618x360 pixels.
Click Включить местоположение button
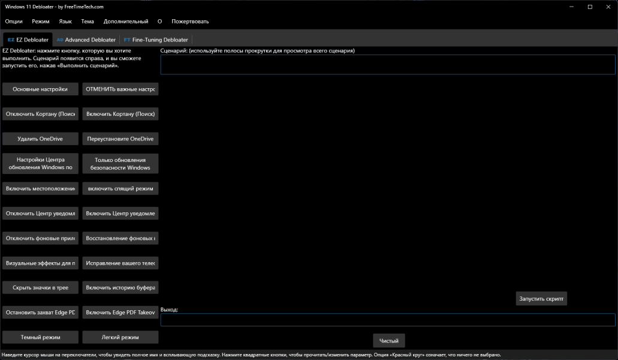click(40, 188)
